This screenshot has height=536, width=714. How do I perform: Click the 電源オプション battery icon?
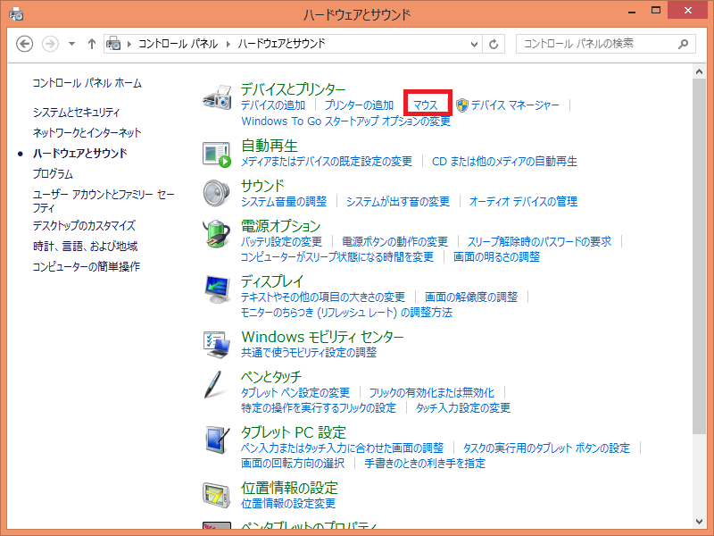(217, 235)
